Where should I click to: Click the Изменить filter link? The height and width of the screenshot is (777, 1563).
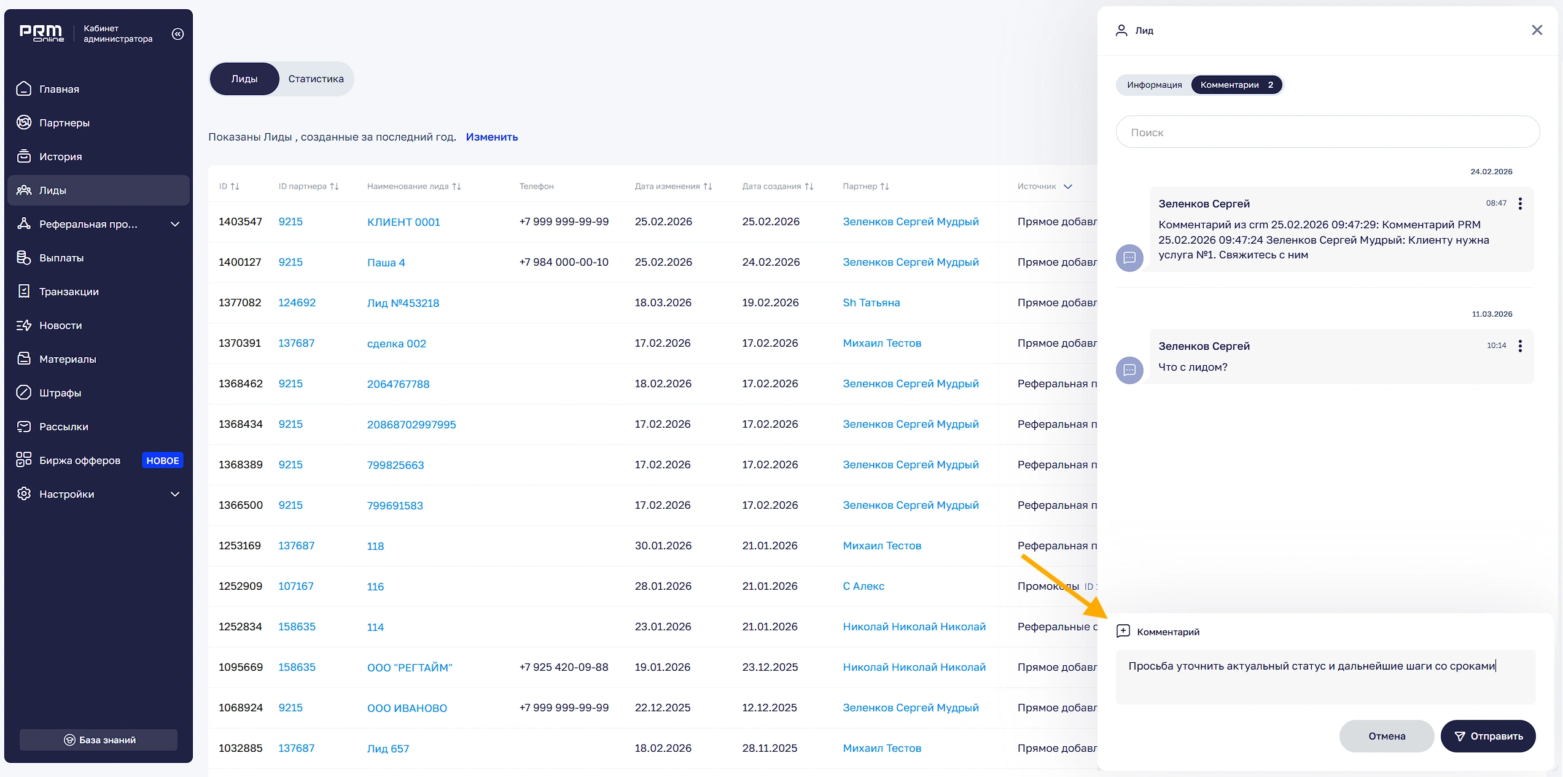(491, 137)
